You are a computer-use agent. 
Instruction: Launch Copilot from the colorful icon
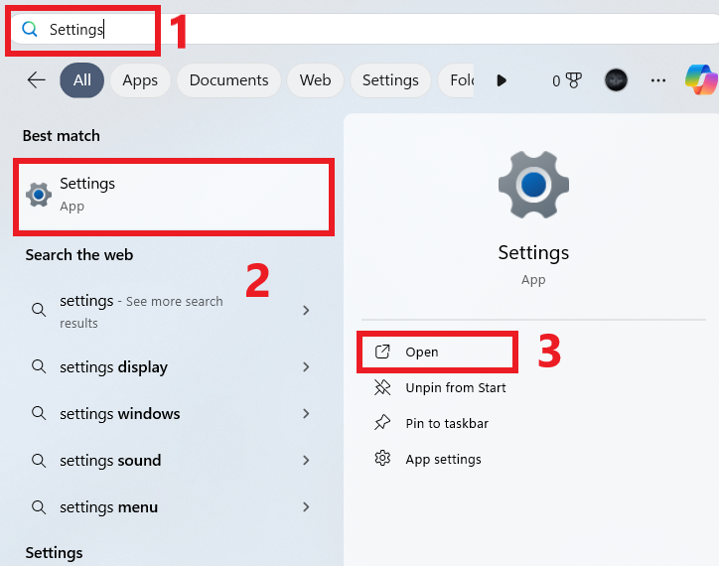701,79
